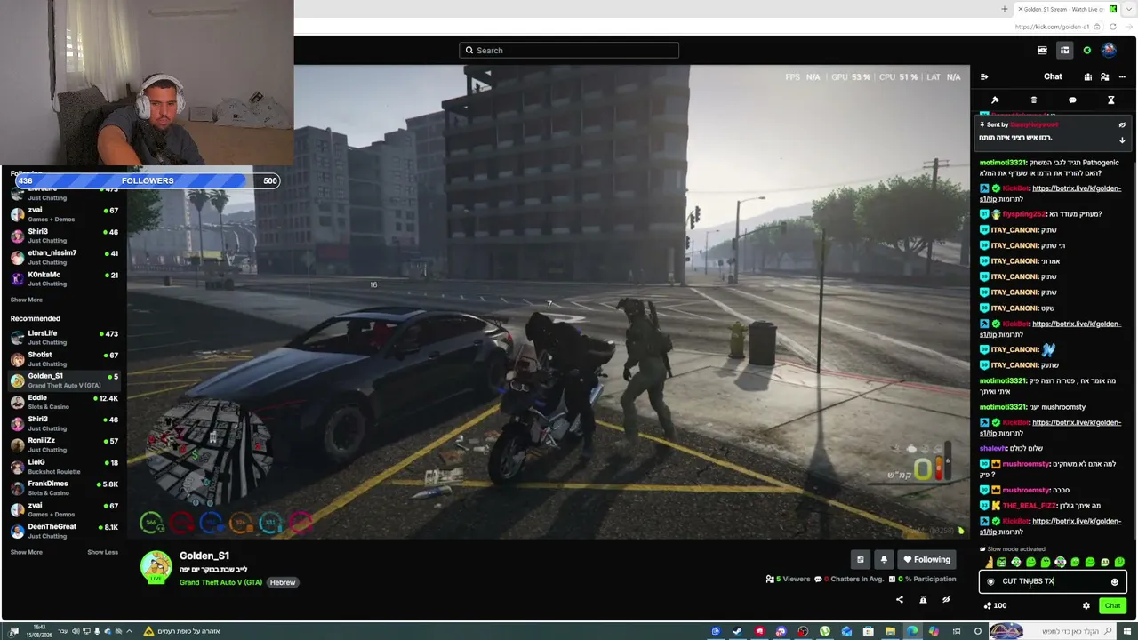Screen dimensions: 1138x640
Task: Click the hourglass slow mode icon
Action: [x=1110, y=100]
